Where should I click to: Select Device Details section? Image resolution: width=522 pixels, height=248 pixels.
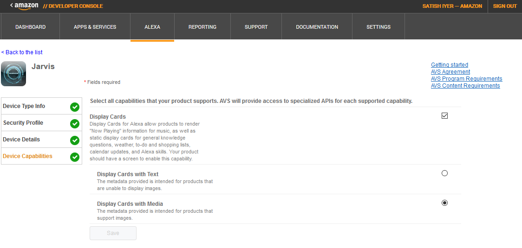42,139
